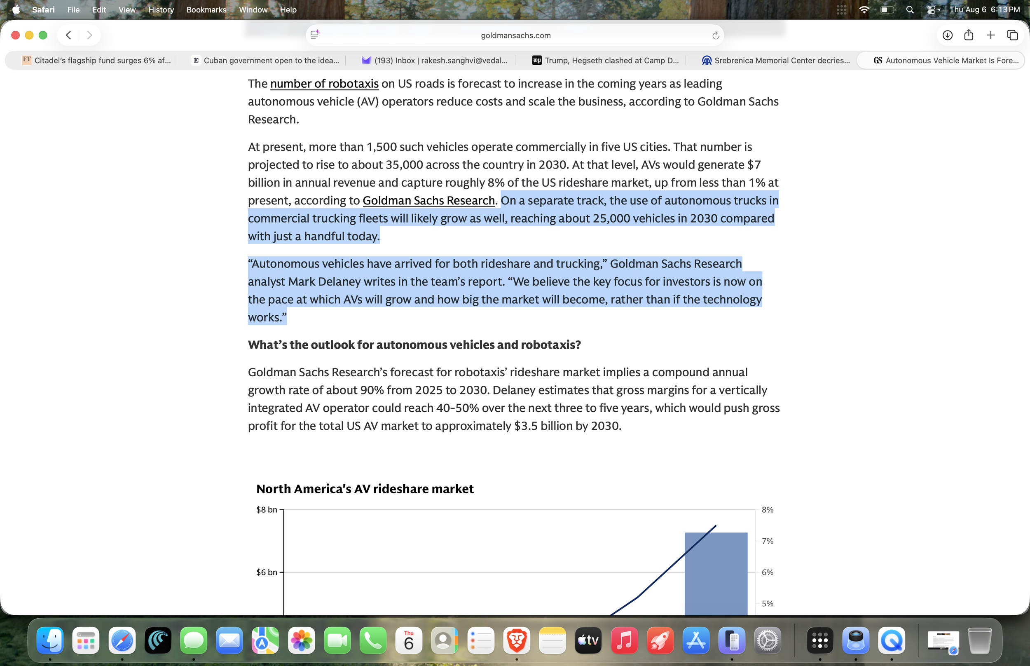Open Apple TV from the Dock
Image resolution: width=1030 pixels, height=666 pixels.
[588, 640]
